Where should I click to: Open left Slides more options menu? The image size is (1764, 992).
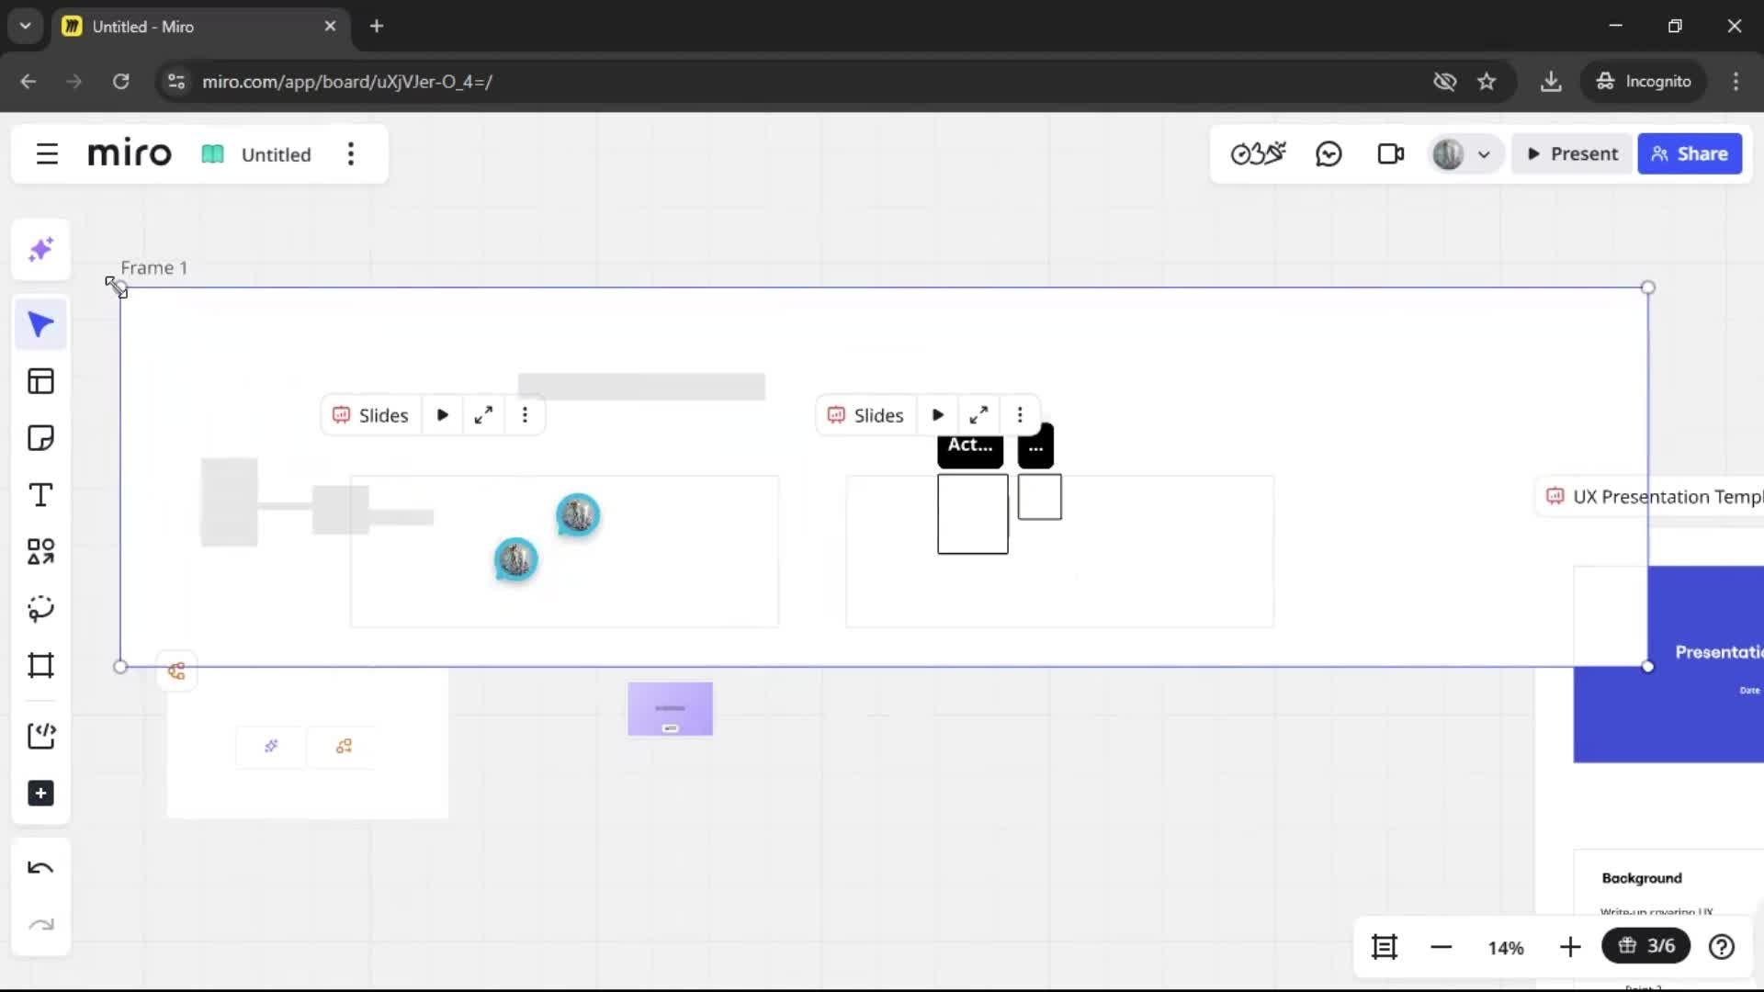click(x=525, y=415)
